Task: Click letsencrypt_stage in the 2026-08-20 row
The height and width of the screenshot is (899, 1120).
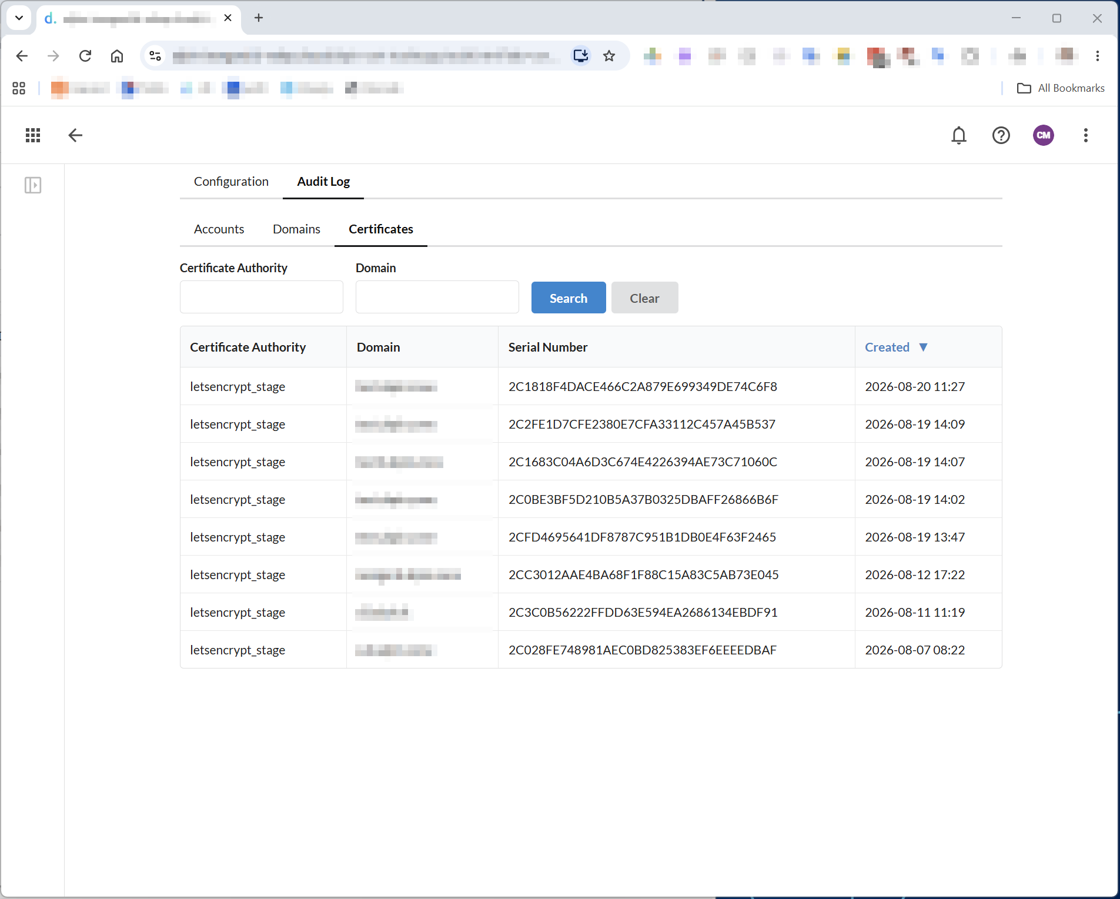Action: pyautogui.click(x=238, y=387)
